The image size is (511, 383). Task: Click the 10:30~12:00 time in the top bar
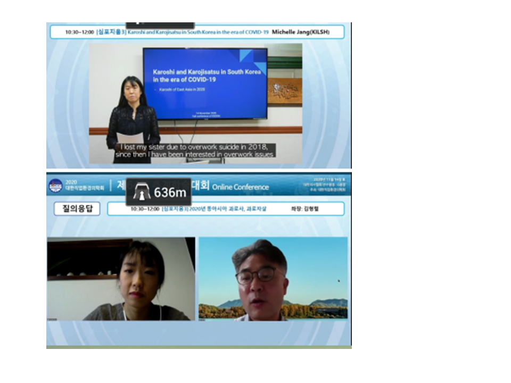80,32
